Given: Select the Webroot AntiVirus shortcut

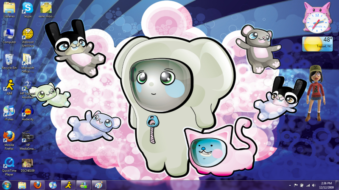Looking at the screenshot, I should (x=28, y=38).
